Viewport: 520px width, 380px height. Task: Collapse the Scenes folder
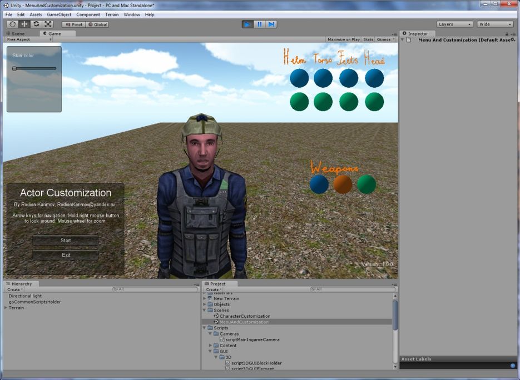pyautogui.click(x=204, y=311)
